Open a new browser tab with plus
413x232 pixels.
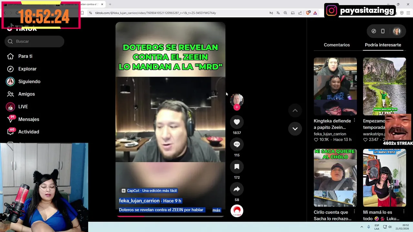pyautogui.click(x=110, y=4)
